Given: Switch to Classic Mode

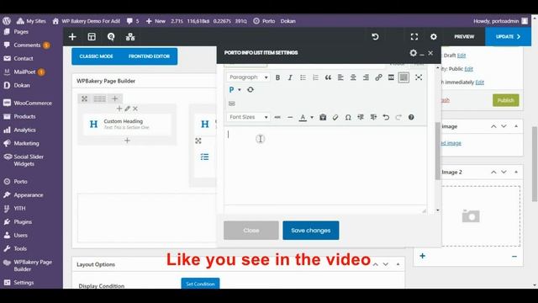Looking at the screenshot, I should coord(96,56).
